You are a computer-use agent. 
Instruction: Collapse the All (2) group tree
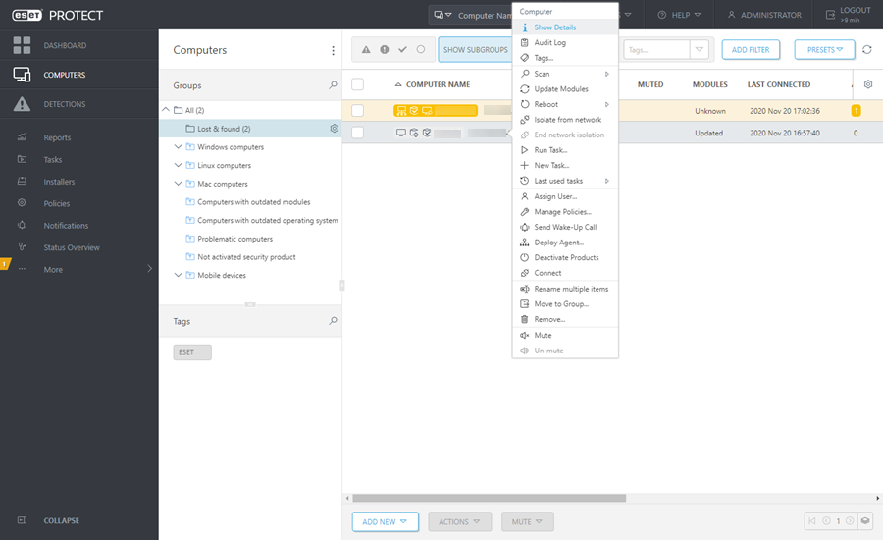click(x=166, y=110)
